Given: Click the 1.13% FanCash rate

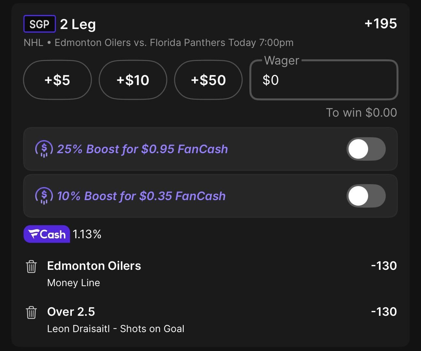Looking at the screenshot, I should [x=87, y=234].
